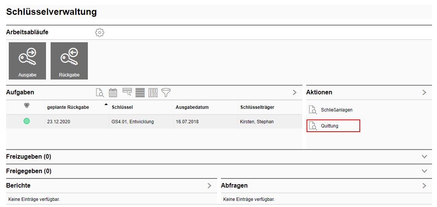Image resolution: width=437 pixels, height=207 pixels.
Task: Click the Quittung document search icon
Action: pos(313,126)
